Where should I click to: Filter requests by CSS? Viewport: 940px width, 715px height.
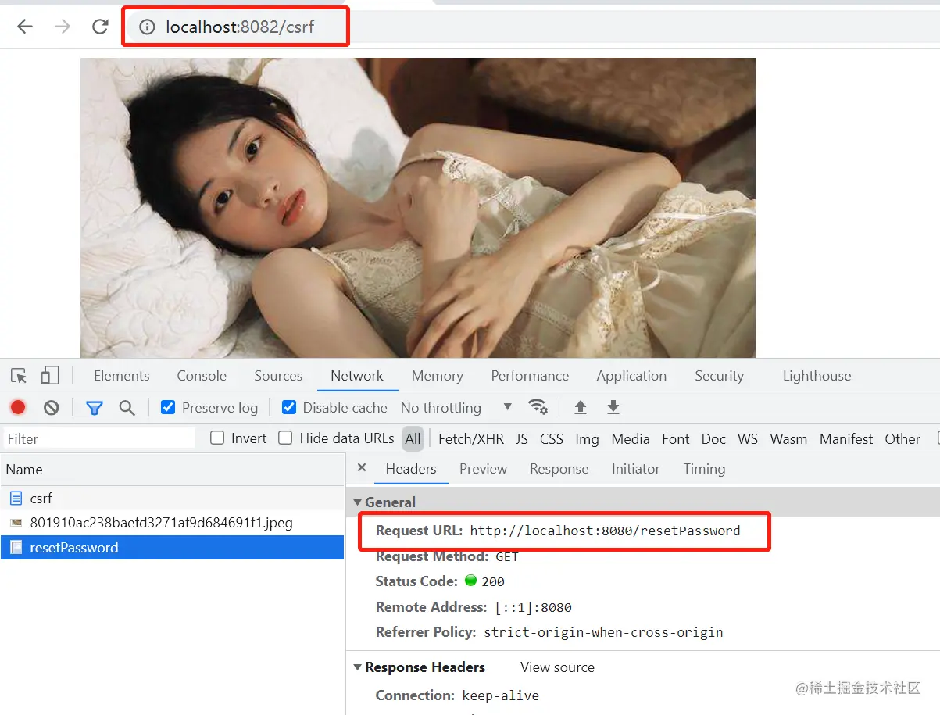tap(552, 439)
